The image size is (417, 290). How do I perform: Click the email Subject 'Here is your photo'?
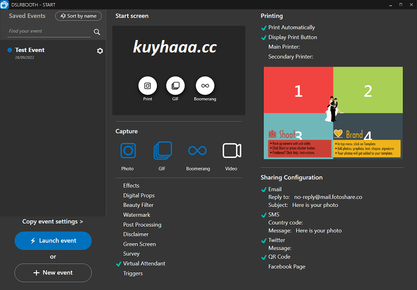[315, 205]
